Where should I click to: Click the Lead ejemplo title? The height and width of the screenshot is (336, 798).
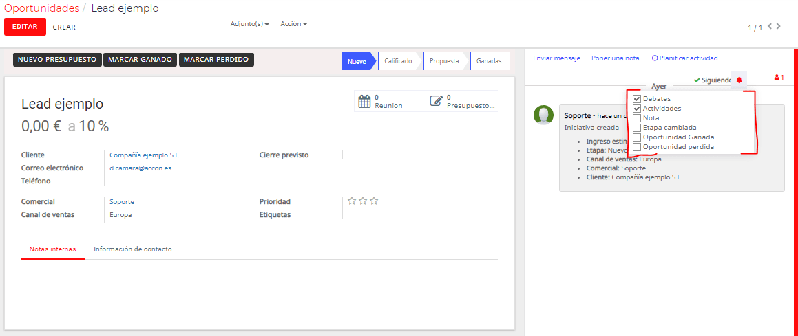pyautogui.click(x=62, y=104)
